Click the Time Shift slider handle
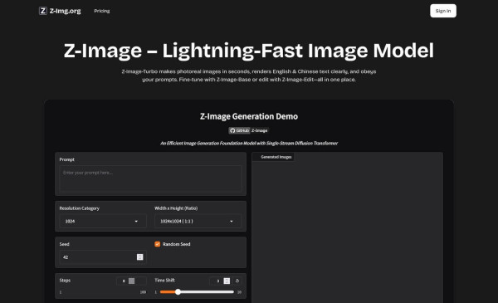Viewport: 498px width, 303px height. 178,292
